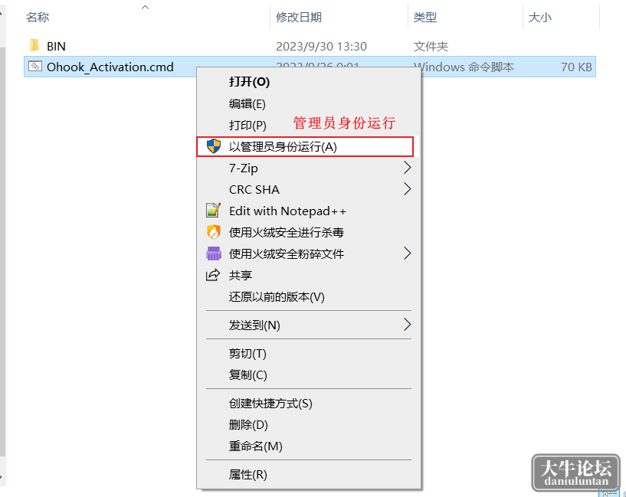Select 使用火绒安全粉碎文件 entry
Image resolution: width=626 pixels, height=497 pixels.
coord(309,253)
